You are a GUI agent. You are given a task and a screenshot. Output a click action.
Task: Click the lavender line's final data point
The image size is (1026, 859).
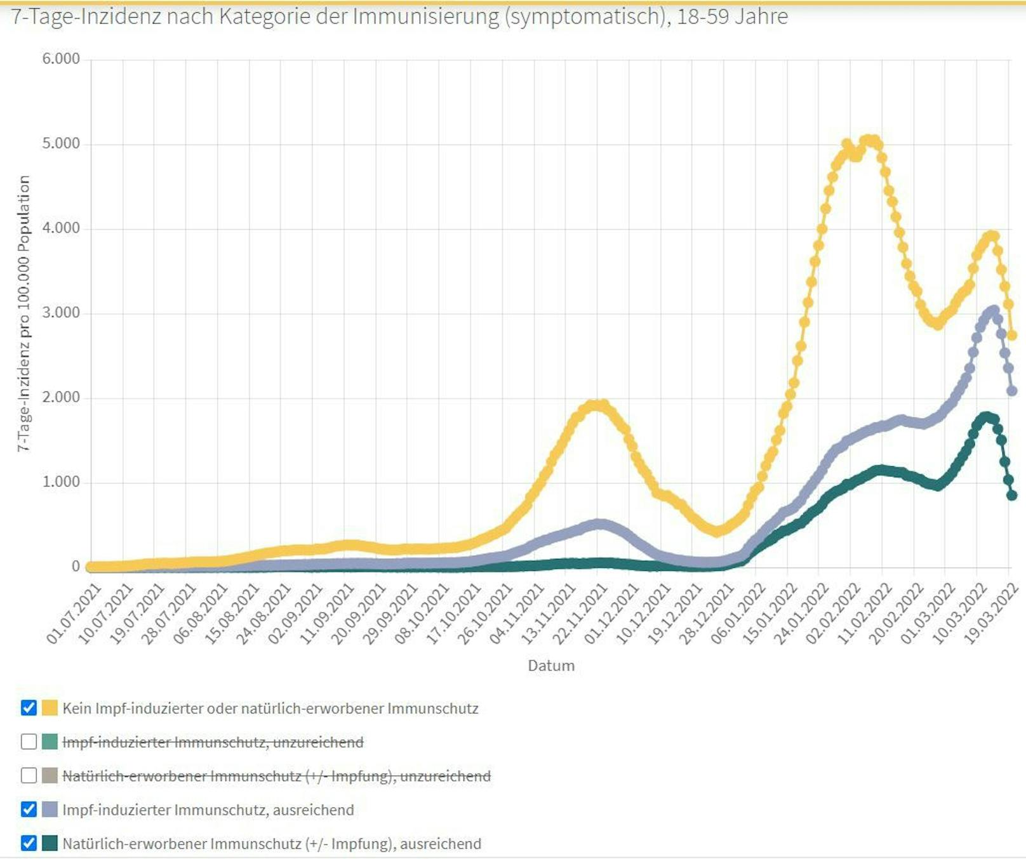coord(1012,391)
